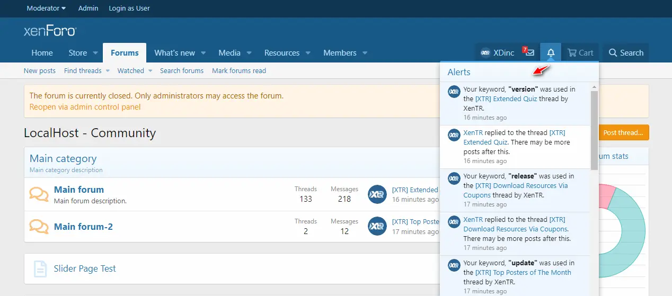The height and width of the screenshot is (296, 672).
Task: Click avatar on Extended Quiz reply alert
Action: [x=454, y=135]
